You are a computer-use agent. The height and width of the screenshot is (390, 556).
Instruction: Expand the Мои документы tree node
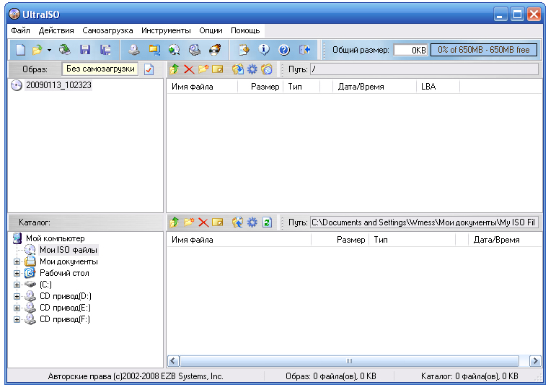(x=17, y=261)
